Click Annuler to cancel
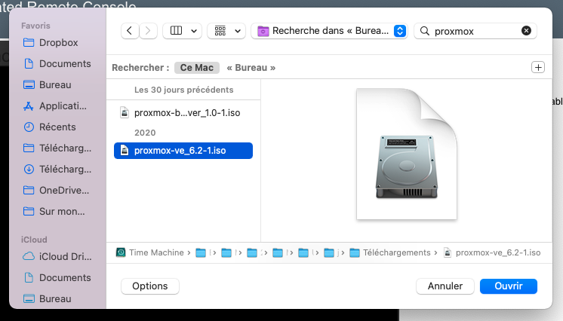The image size is (563, 321). (x=445, y=286)
